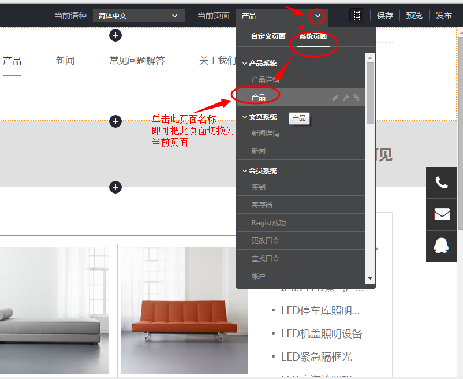Click the QQ chat icon on right sidebar
Image resolution: width=463 pixels, height=379 pixels.
point(442,246)
